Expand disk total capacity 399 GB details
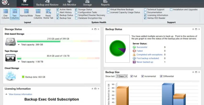204x105 pixels. (x=19, y=45)
